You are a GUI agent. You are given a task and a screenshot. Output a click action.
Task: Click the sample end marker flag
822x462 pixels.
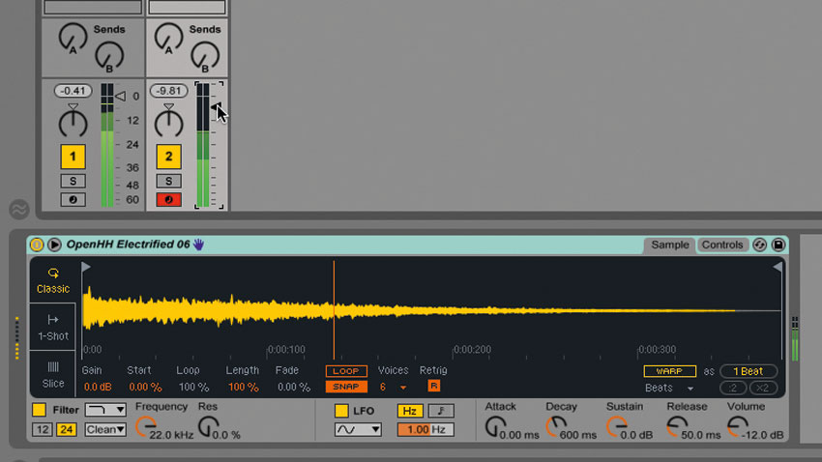[x=778, y=268]
